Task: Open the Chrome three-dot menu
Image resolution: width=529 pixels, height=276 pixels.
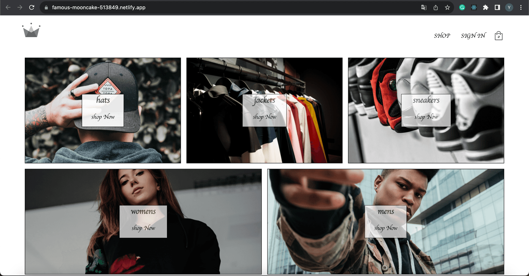Action: [x=521, y=7]
